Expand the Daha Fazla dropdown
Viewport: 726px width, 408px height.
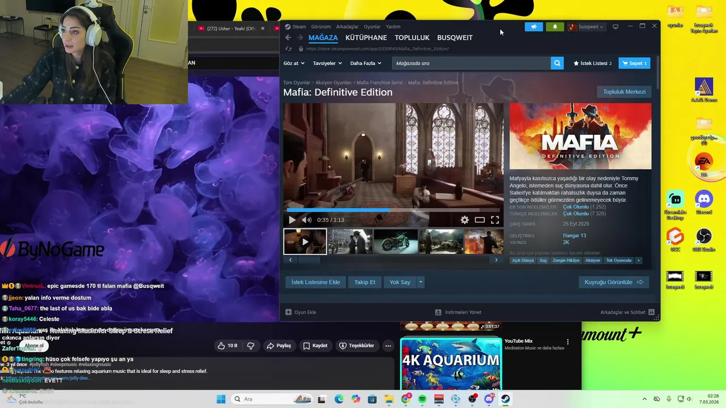pos(365,63)
